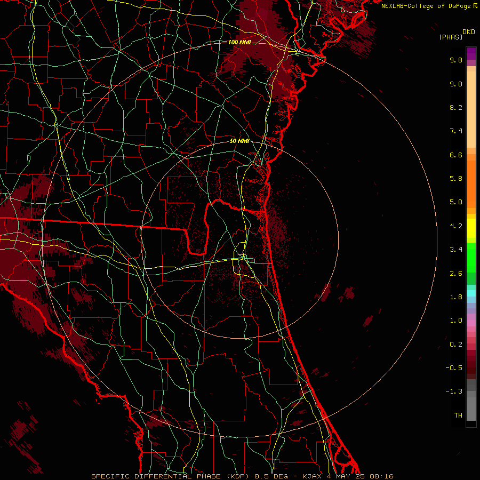Click the 8.2 value on the color scale
Viewport: 480px width, 480px height.
tap(456, 107)
